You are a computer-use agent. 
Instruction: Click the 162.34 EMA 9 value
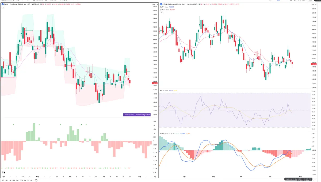tap(172, 7)
